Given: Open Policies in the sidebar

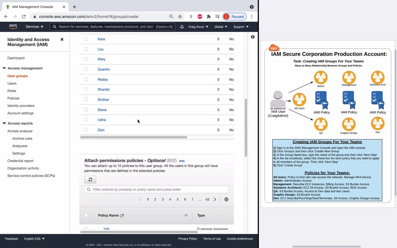Looking at the screenshot, I should coord(13,98).
